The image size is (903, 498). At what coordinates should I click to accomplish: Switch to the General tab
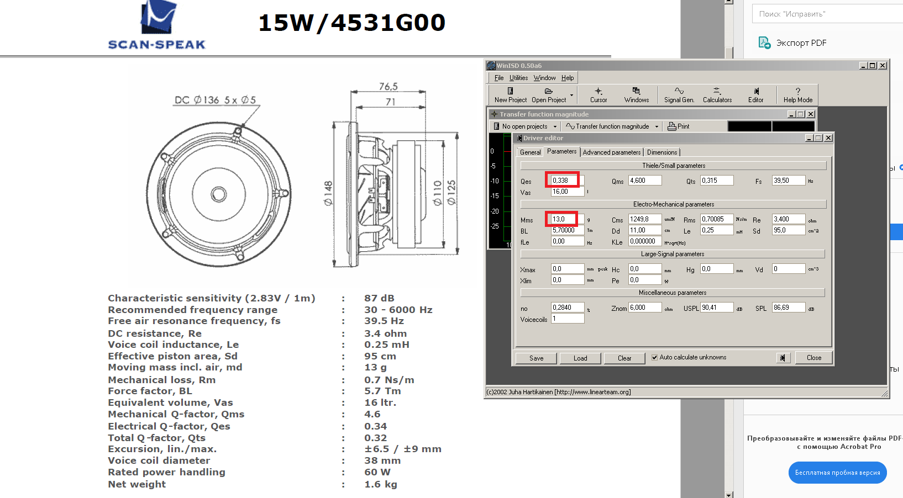click(530, 152)
